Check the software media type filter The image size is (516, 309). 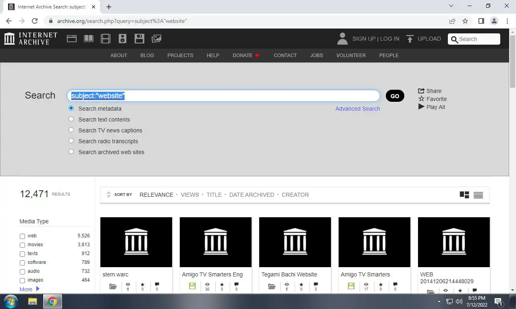(22, 263)
